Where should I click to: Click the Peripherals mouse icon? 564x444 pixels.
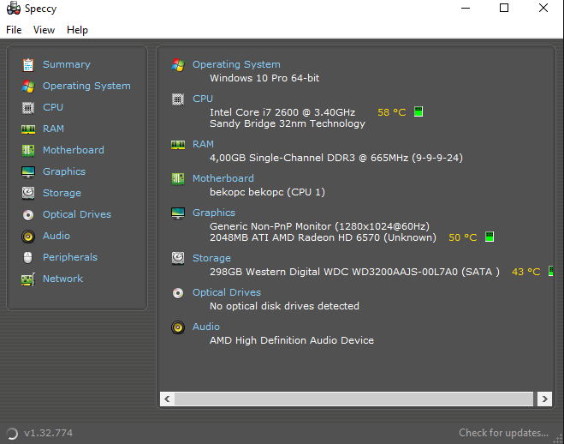28,257
